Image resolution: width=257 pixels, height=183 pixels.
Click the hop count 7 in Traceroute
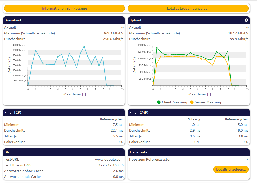pyautogui.click(x=247, y=159)
